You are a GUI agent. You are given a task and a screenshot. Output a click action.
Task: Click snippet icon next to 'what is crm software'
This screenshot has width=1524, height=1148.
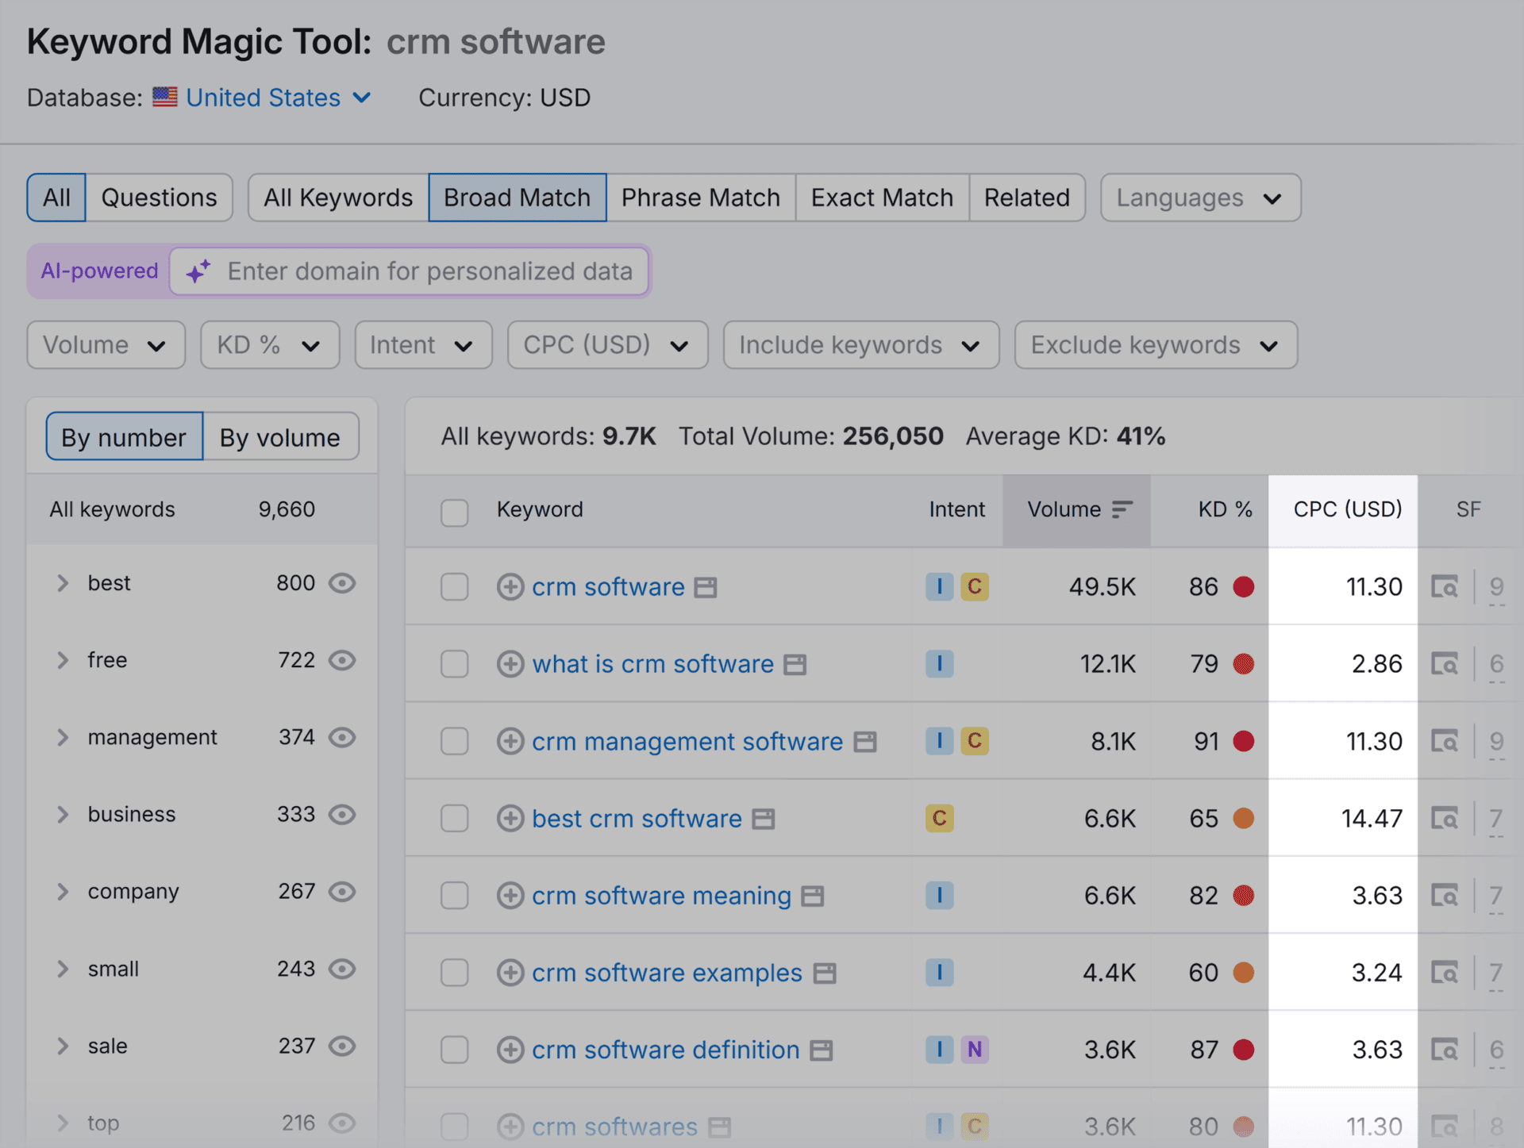coord(795,664)
